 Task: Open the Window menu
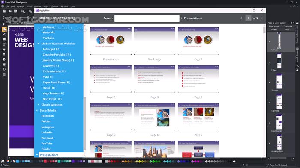[54, 6]
